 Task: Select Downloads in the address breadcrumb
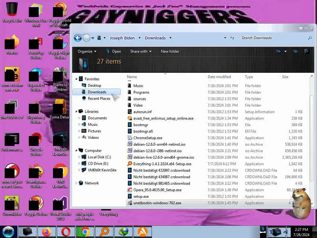(x=155, y=38)
